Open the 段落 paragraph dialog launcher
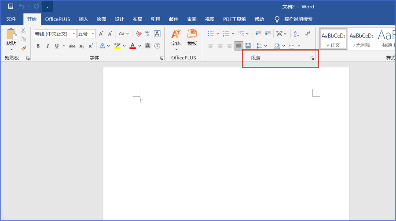 pos(312,58)
